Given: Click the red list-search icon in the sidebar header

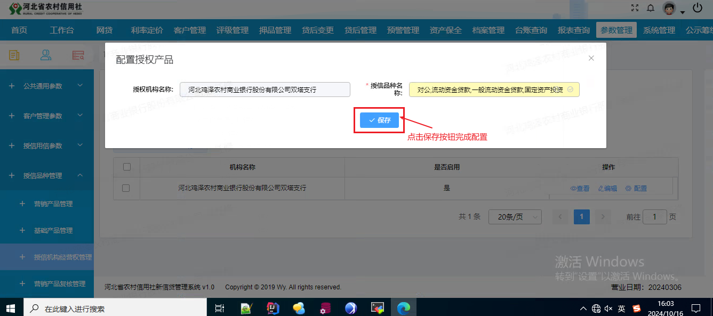Looking at the screenshot, I should click(x=78, y=55).
